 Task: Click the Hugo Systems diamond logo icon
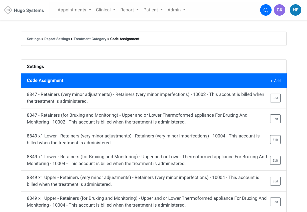[x=8, y=10]
